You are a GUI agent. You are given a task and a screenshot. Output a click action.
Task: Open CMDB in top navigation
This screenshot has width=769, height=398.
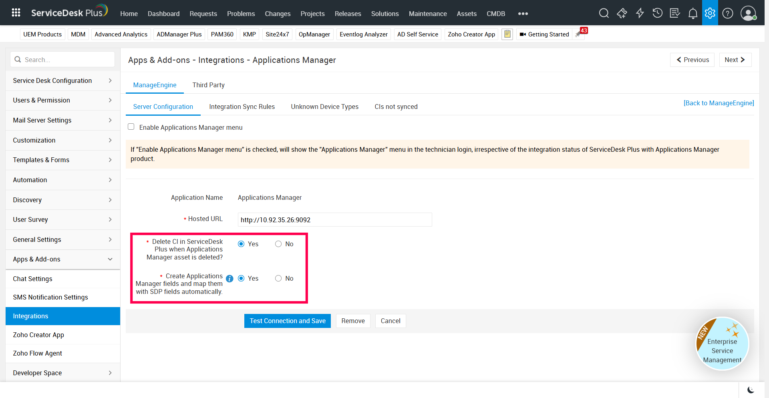point(496,14)
